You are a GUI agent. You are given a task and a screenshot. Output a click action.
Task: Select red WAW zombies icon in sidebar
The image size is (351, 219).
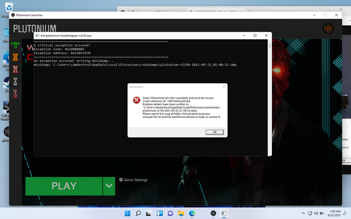(x=15, y=94)
